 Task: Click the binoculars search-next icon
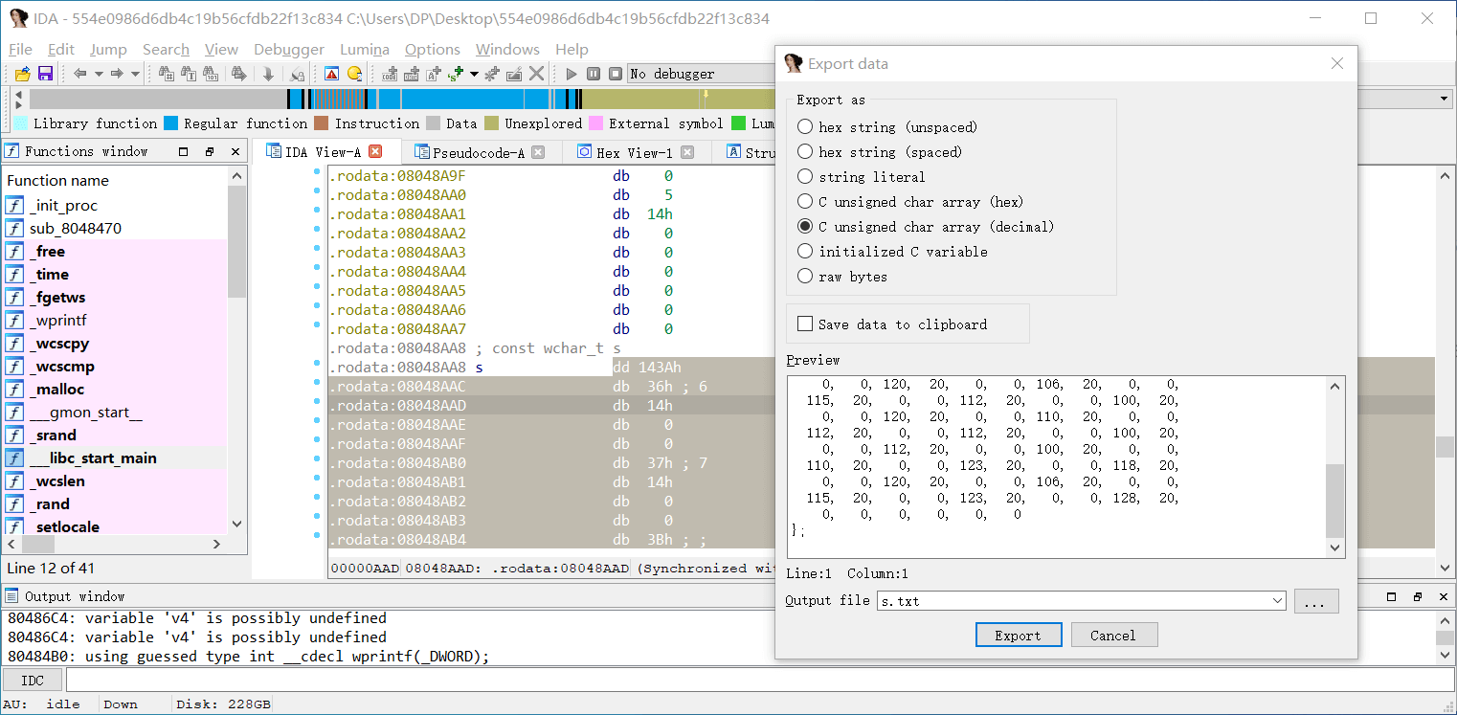[239, 74]
